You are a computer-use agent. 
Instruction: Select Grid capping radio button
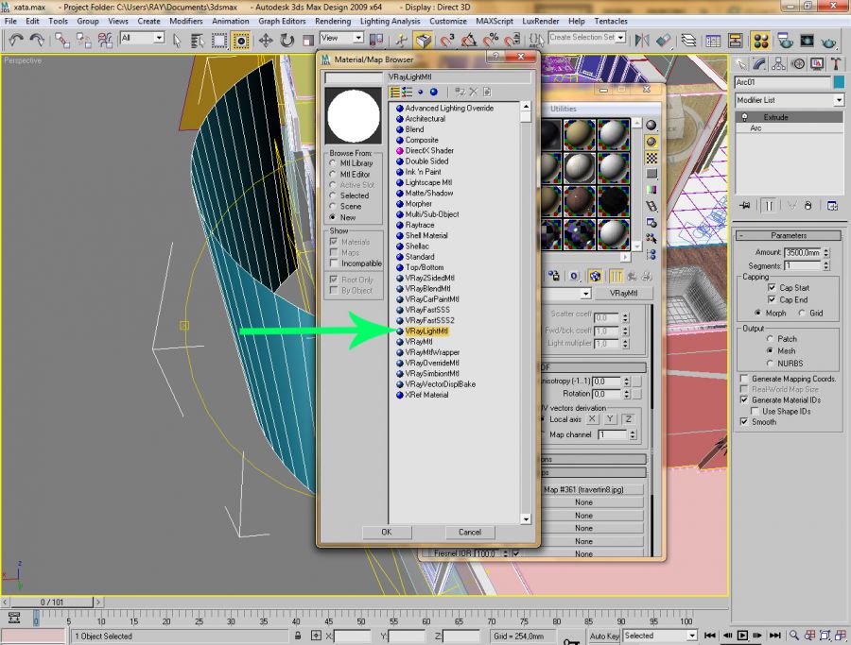pyautogui.click(x=802, y=313)
